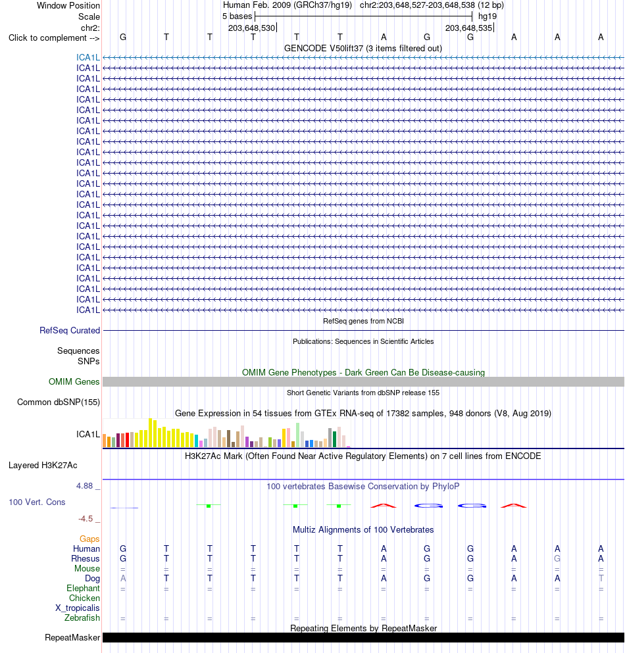Click the RefSeq Curated intron line

(363, 331)
